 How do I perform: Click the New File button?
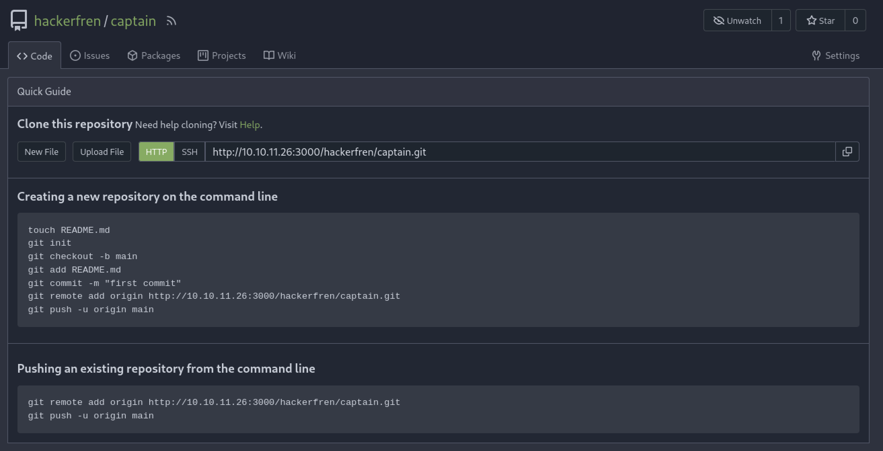(41, 152)
